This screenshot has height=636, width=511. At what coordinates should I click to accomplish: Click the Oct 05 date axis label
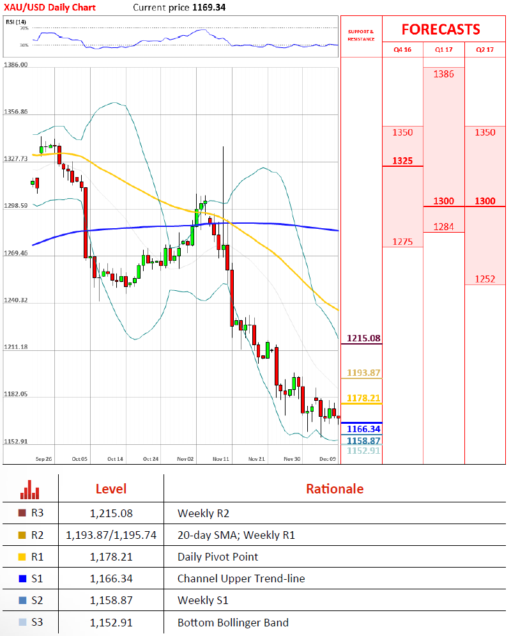tap(79, 459)
